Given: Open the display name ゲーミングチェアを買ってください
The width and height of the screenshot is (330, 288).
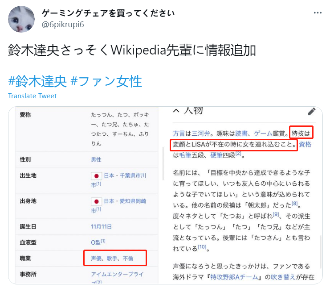Looking at the screenshot, I should click(x=108, y=13).
